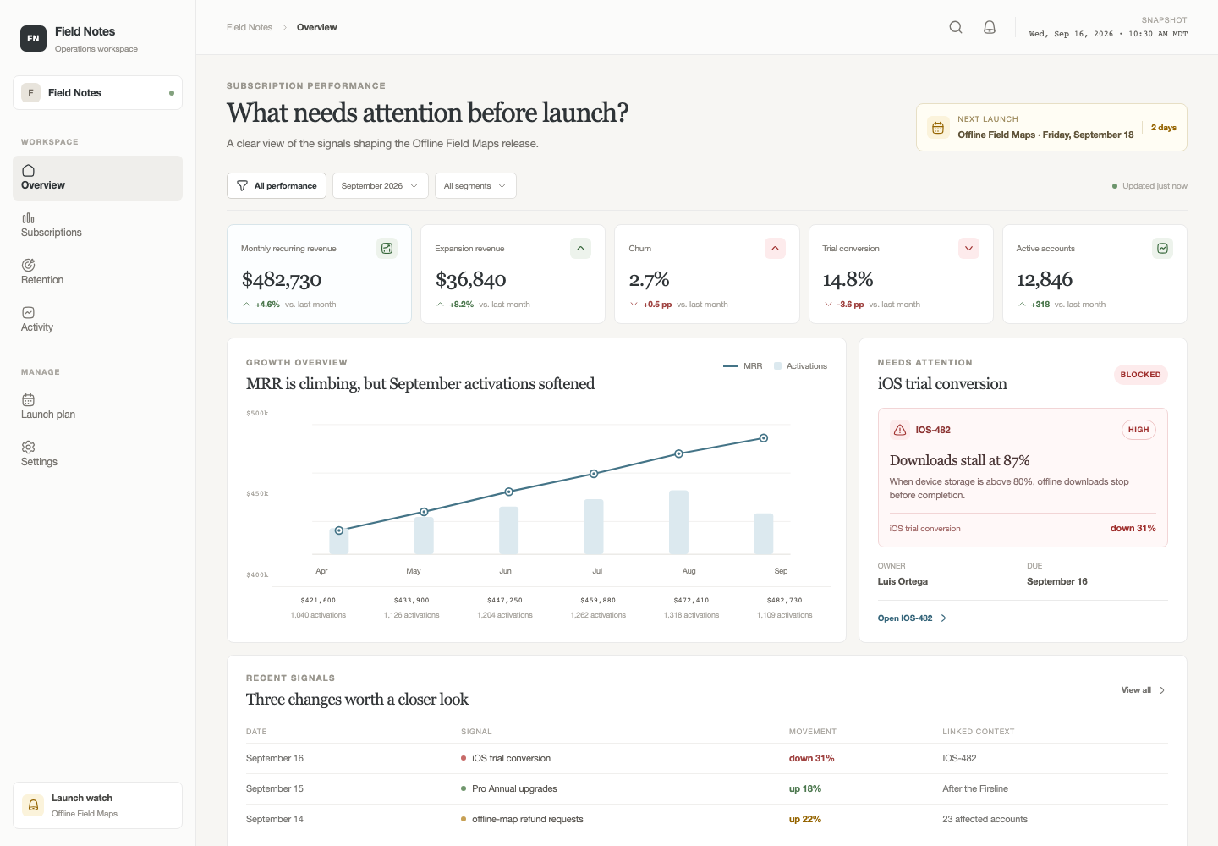
Task: Open the Subscriptions sidebar item
Action: [97, 225]
